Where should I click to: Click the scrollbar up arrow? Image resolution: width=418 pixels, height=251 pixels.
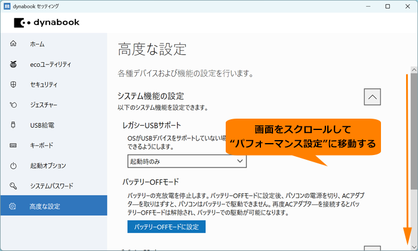coord(414,70)
